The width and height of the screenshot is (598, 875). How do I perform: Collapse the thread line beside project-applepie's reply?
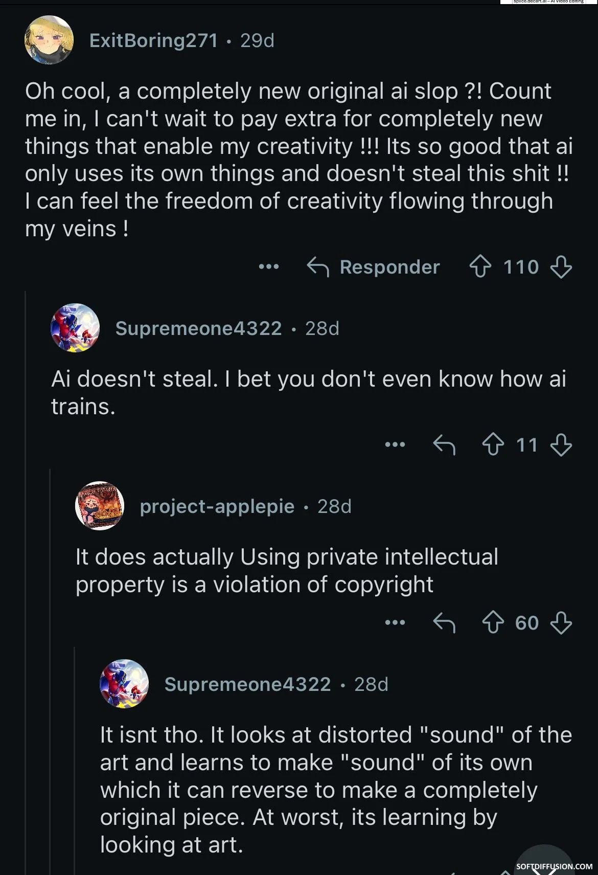click(50, 672)
